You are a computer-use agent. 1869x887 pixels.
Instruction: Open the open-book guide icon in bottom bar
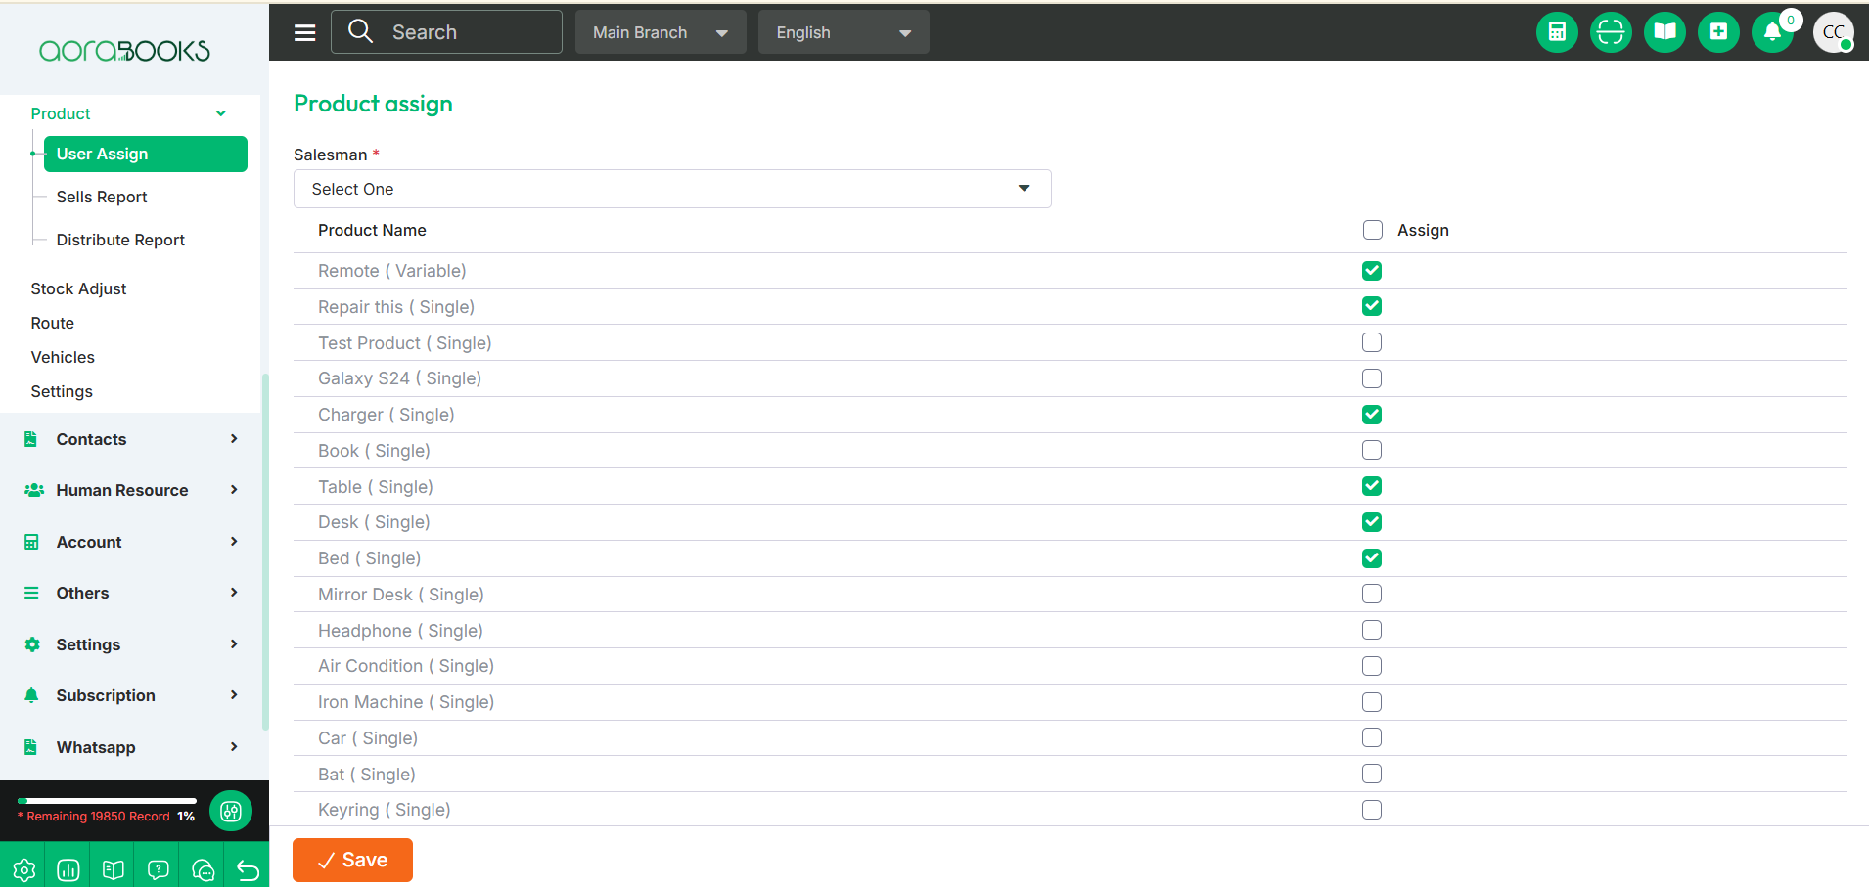[x=114, y=869]
